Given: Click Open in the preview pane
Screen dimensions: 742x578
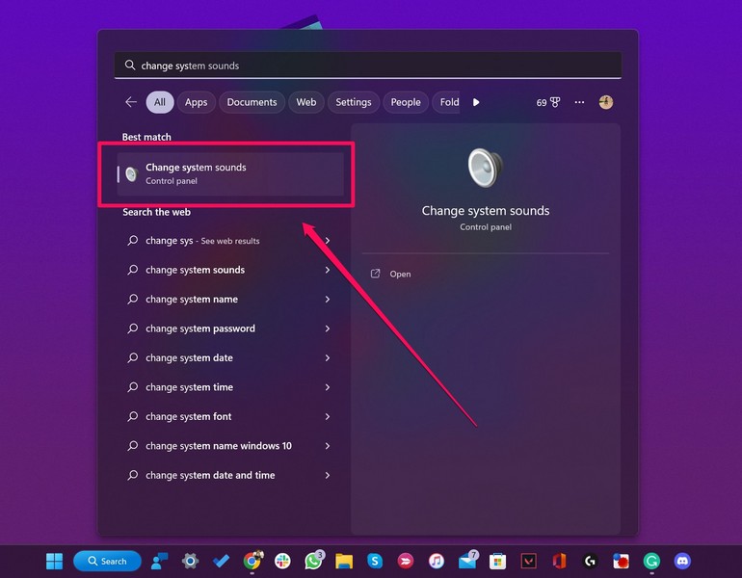Looking at the screenshot, I should pyautogui.click(x=400, y=275).
